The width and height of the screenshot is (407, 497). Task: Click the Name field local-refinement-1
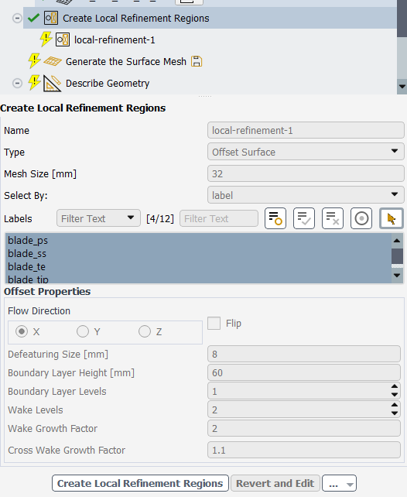[306, 130]
